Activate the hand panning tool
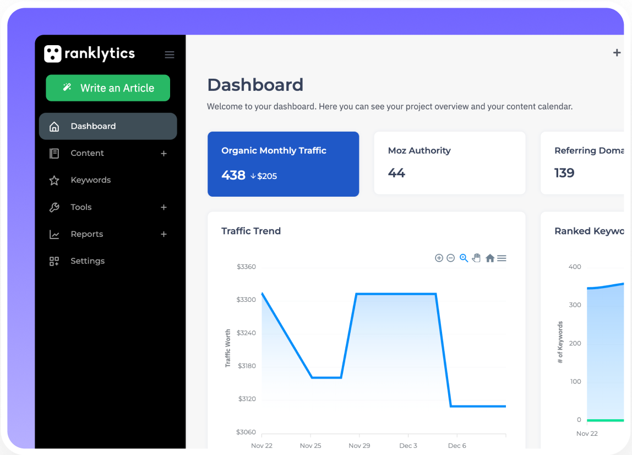 476,258
